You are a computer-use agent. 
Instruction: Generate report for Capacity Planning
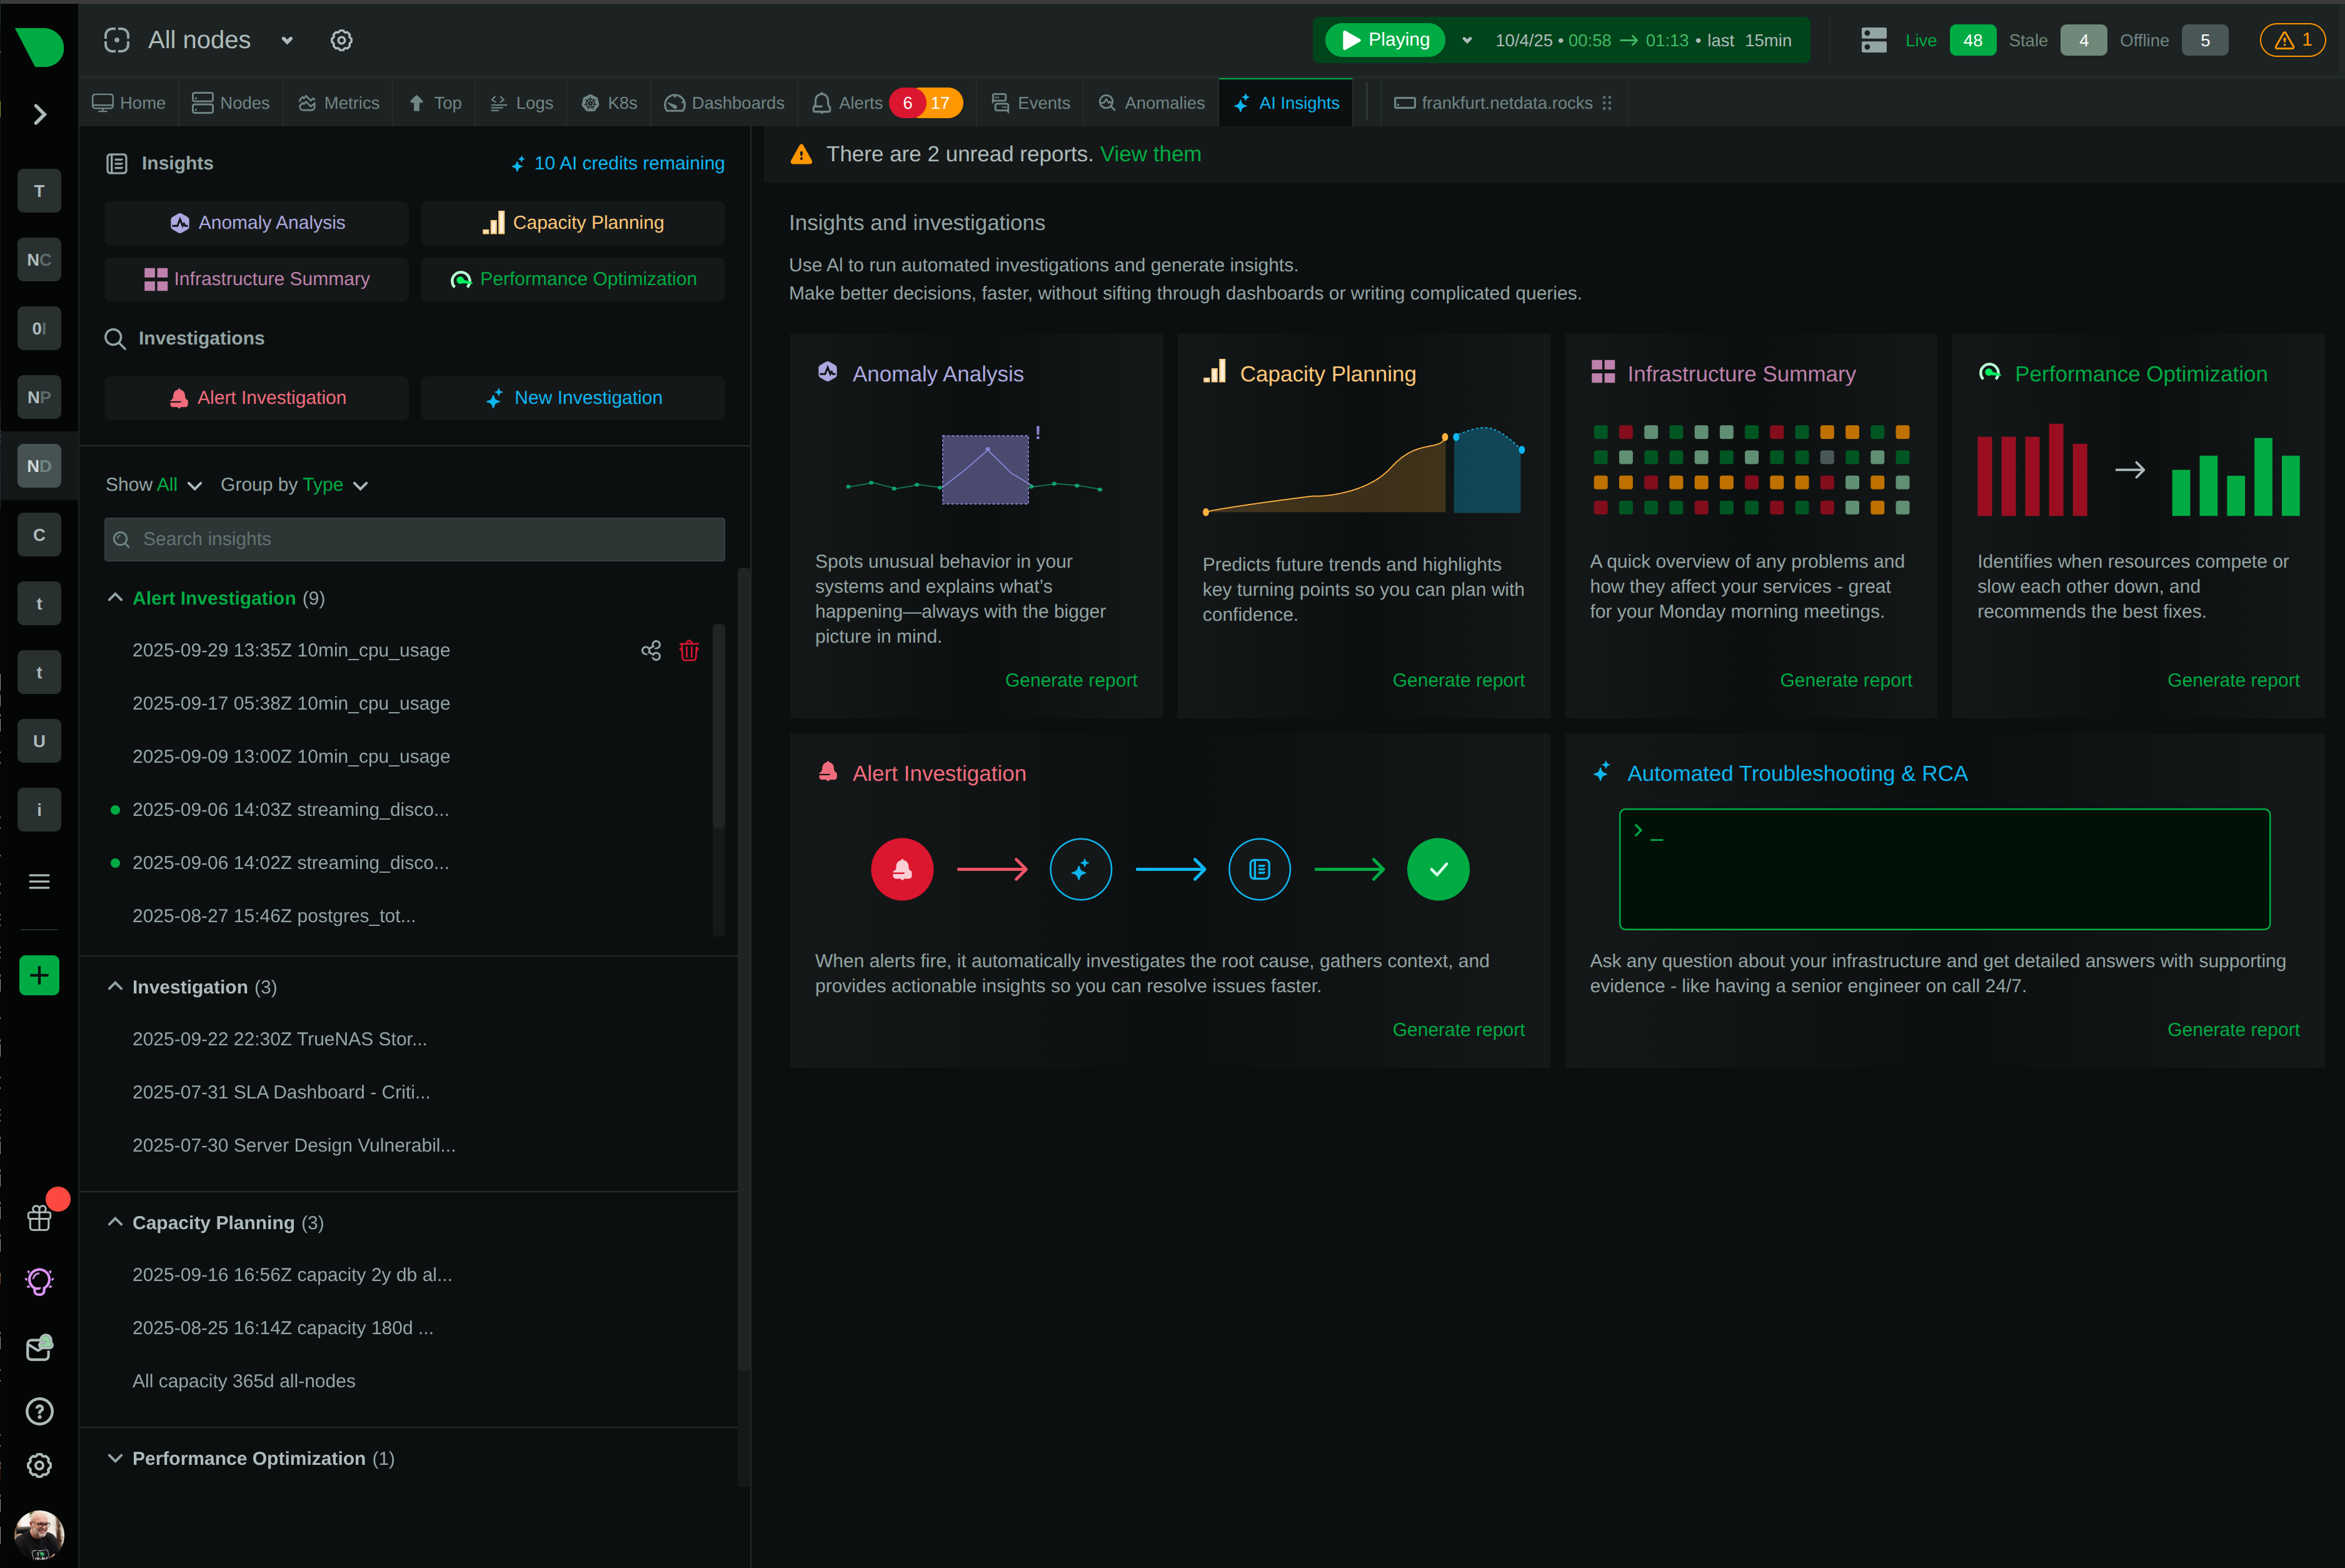pyautogui.click(x=1458, y=680)
